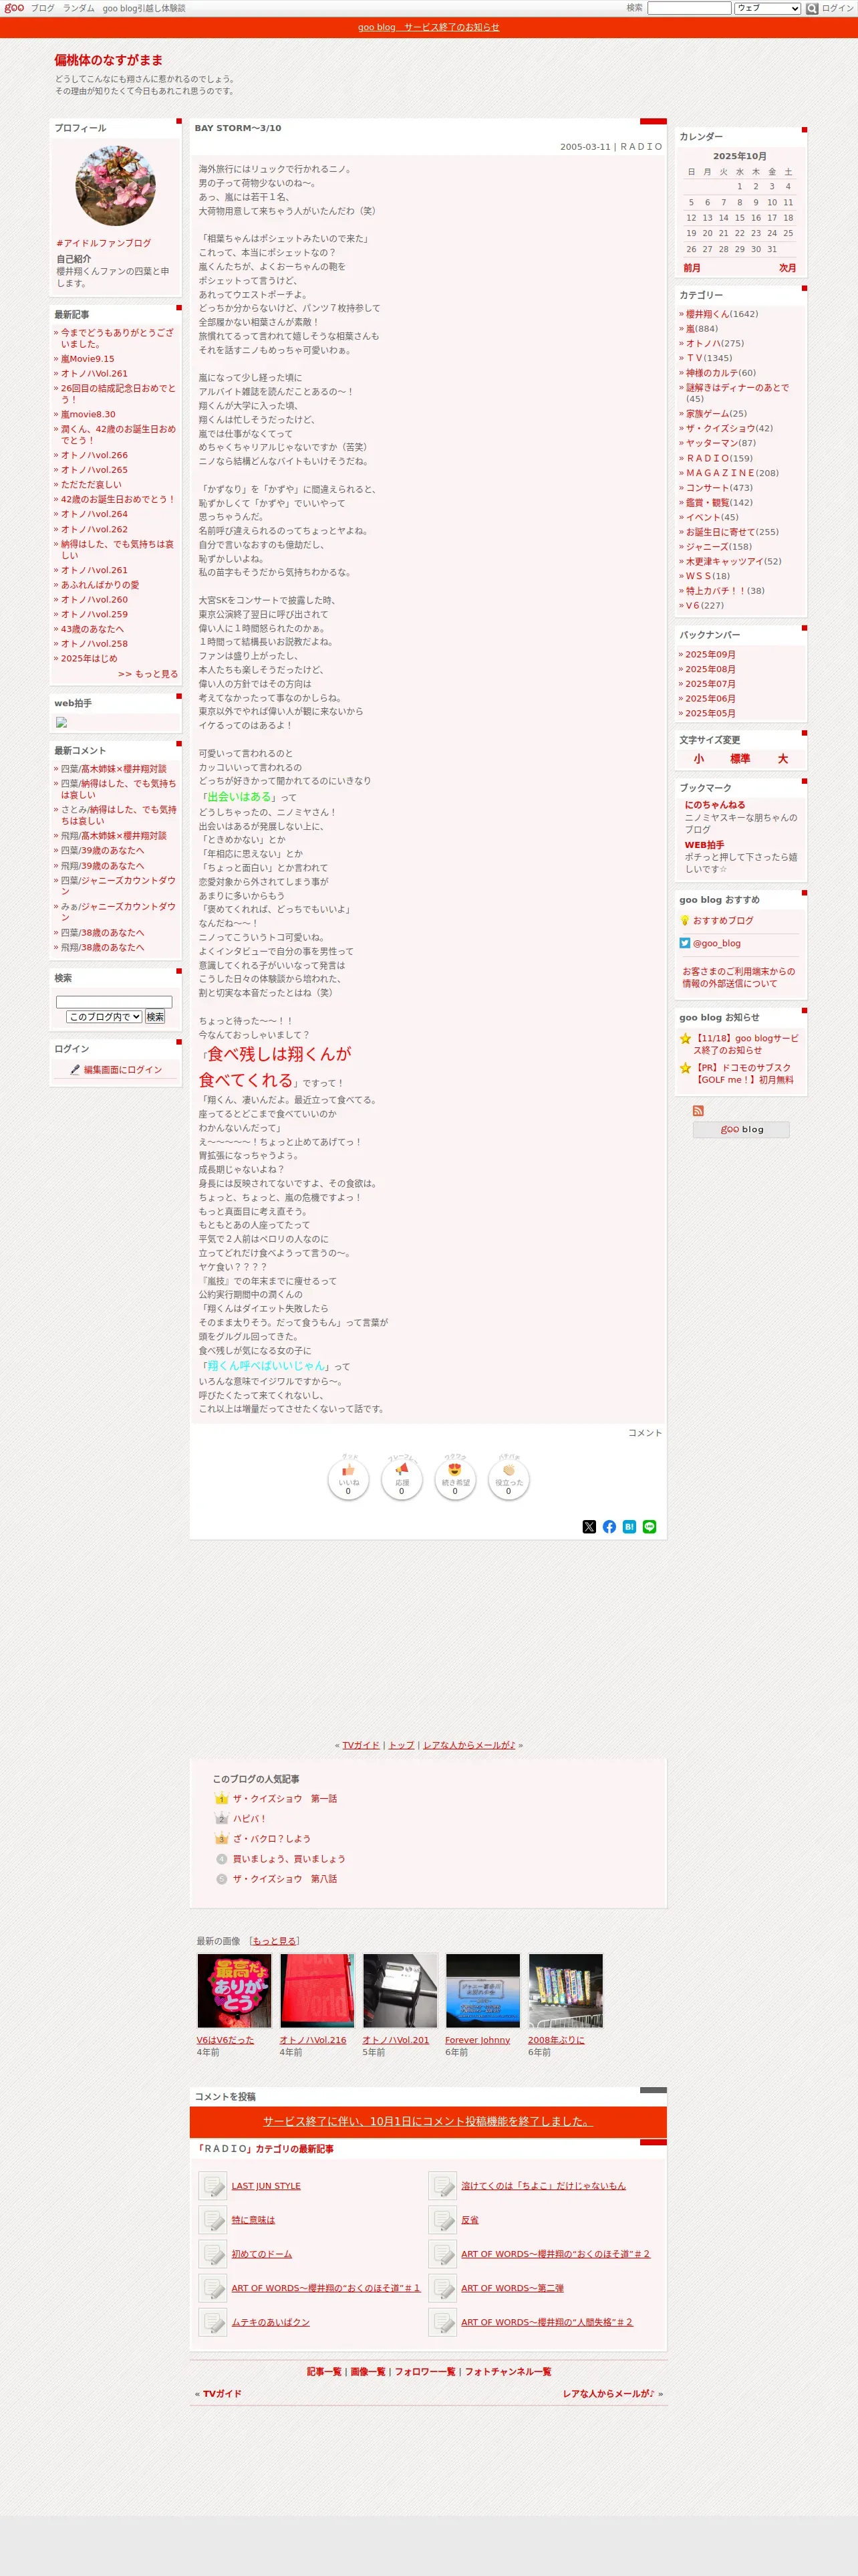Open previous post TVガイド at bottom
This screenshot has height=2576, width=858.
coord(222,2393)
